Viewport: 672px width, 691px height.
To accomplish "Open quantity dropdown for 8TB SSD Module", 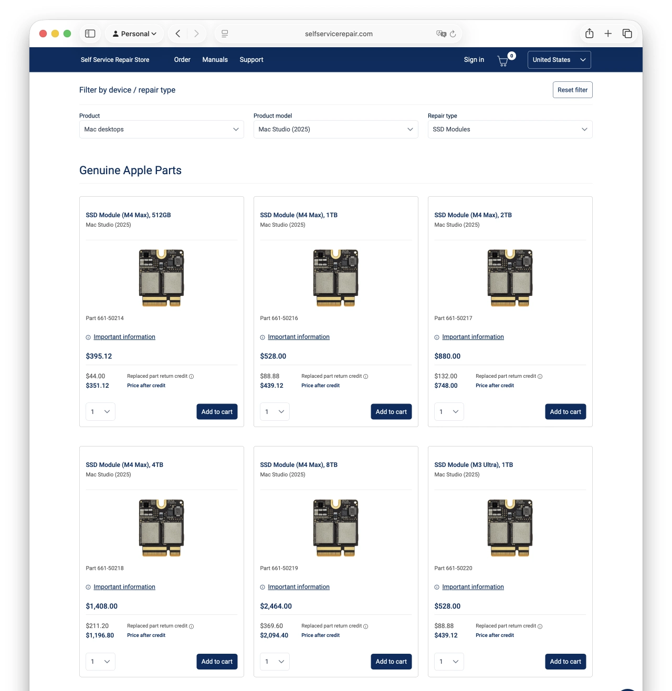I will click(x=275, y=662).
